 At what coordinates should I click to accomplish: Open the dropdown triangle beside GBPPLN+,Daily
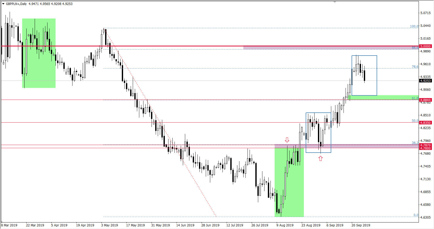click(x=3, y=4)
